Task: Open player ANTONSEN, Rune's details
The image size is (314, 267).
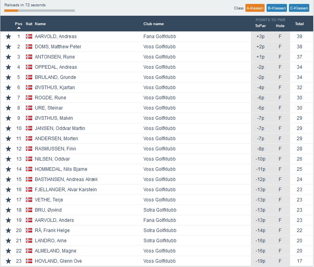Action: pyautogui.click(x=54, y=57)
